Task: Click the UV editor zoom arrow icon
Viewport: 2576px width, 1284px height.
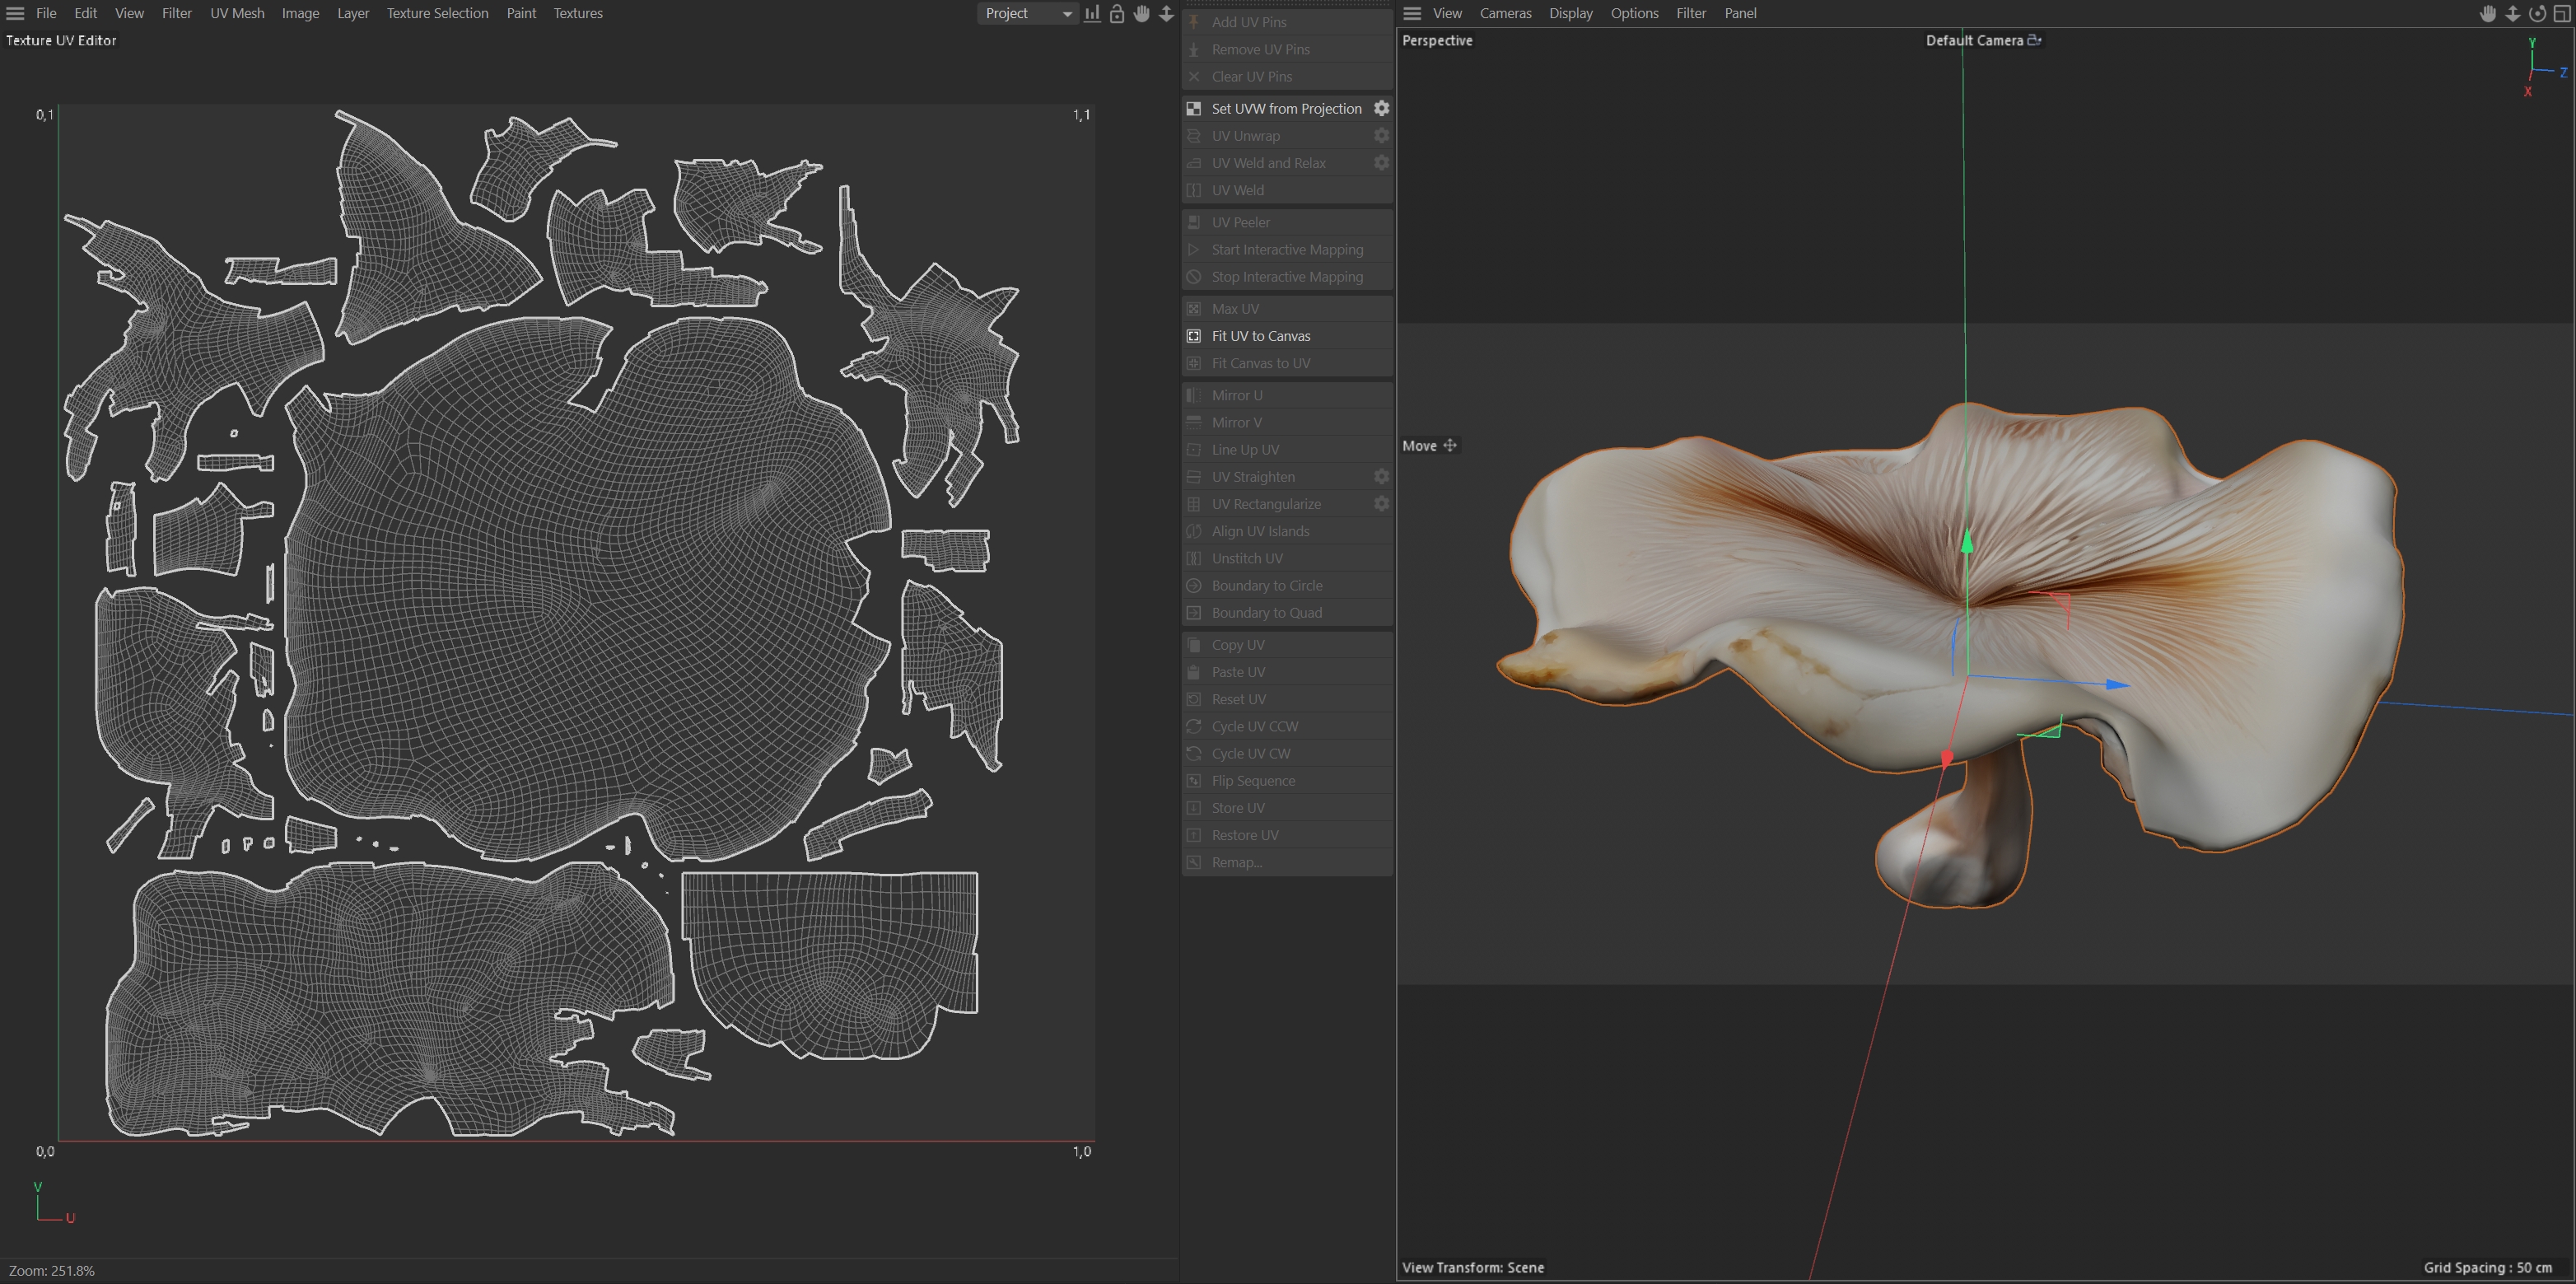Action: click(1166, 13)
